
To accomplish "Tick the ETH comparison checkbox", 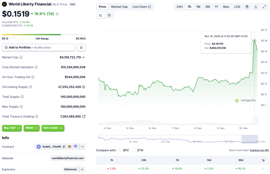I will 134,150.
